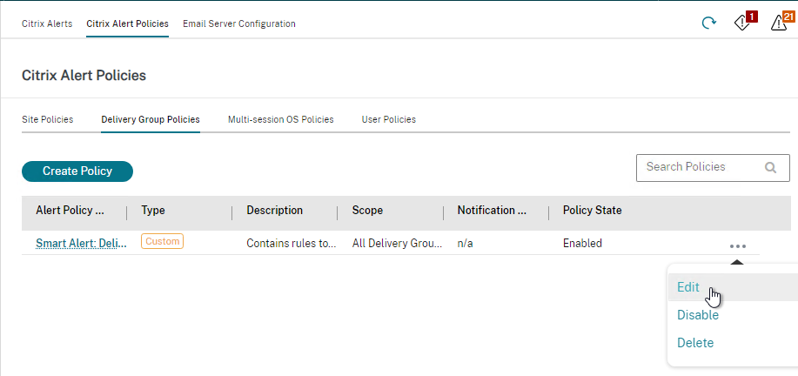The image size is (798, 376).
Task: Click into the Search Policies field
Action: click(713, 168)
